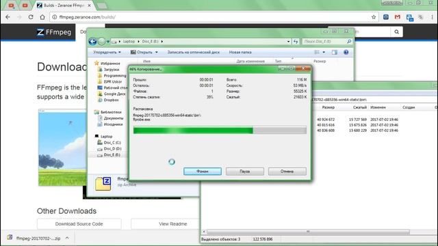
Task: Select Dropbox in Explorer sidebar
Action: (x=108, y=100)
